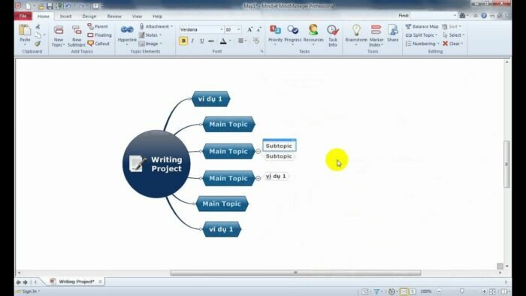526x296 pixels.
Task: Toggle underline formatting
Action: 201,41
